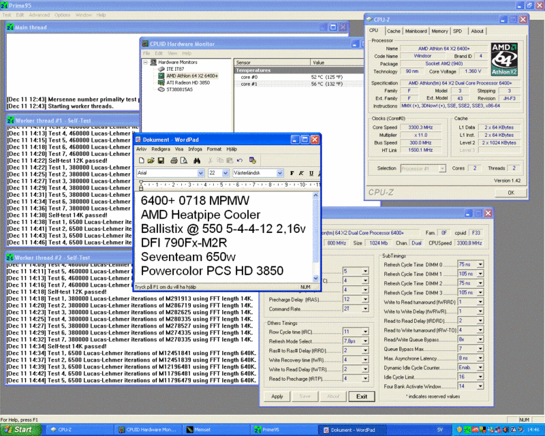Click the Paste clipboard icon in WordPad
Image resolution: width=545 pixels, height=436 pixels.
[230, 160]
